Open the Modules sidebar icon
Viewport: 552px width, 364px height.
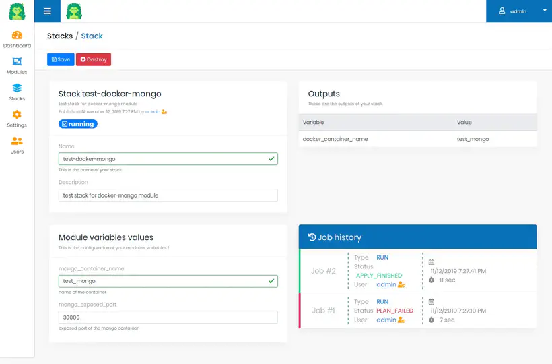click(x=17, y=61)
